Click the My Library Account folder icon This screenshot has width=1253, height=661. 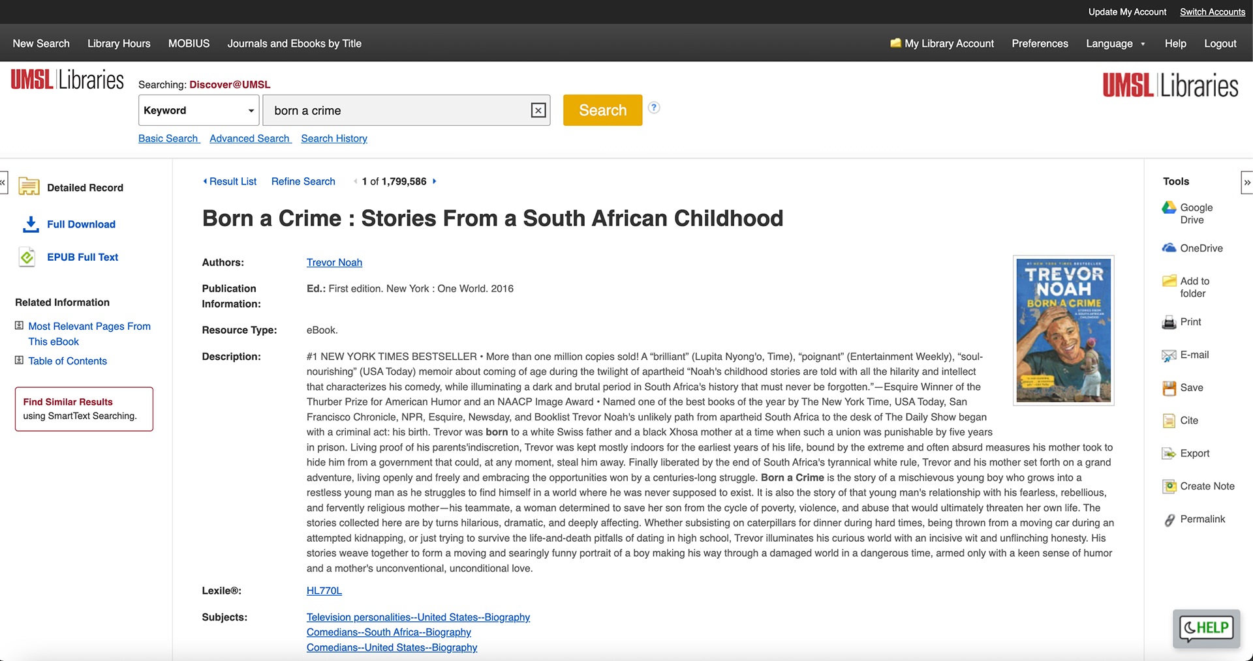click(895, 43)
